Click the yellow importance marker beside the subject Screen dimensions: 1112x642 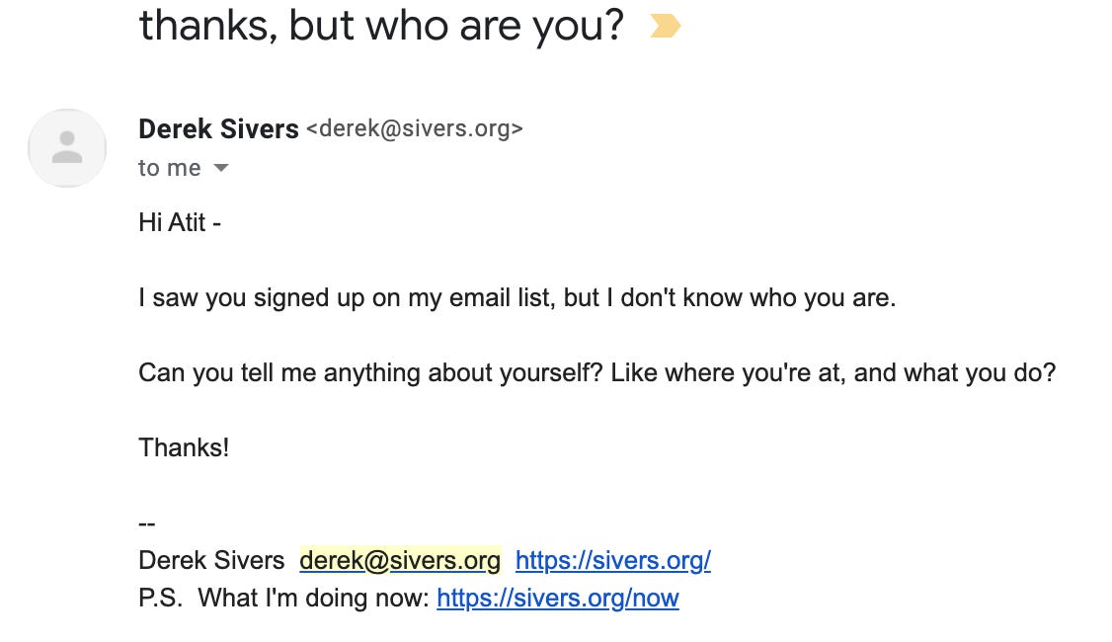665,27
